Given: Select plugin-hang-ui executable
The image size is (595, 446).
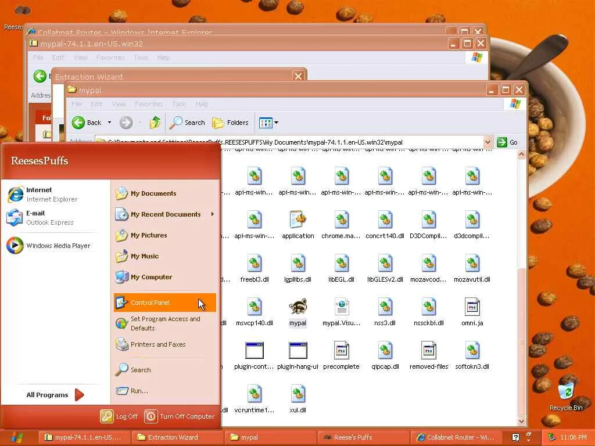Looking at the screenshot, I should pyautogui.click(x=298, y=356).
